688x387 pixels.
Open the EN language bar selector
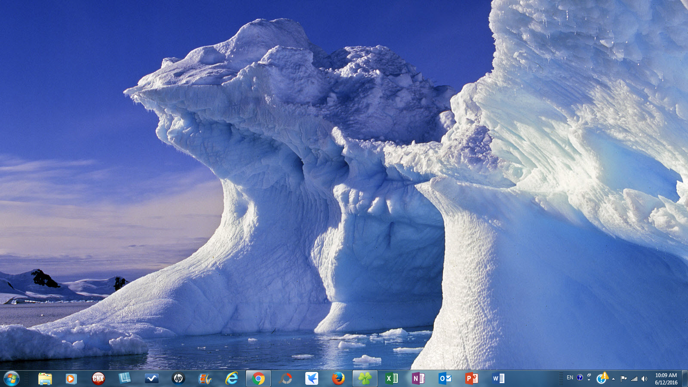click(x=570, y=378)
